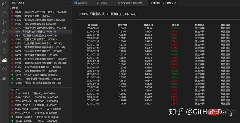Open the Source Control view
240x123 pixels.
[4, 23]
